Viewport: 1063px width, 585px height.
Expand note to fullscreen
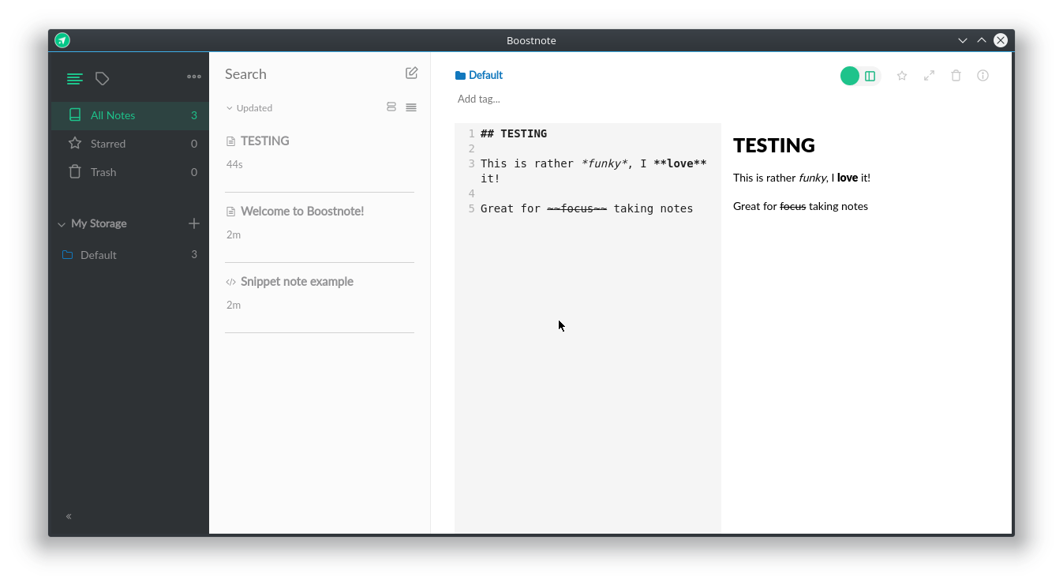930,76
